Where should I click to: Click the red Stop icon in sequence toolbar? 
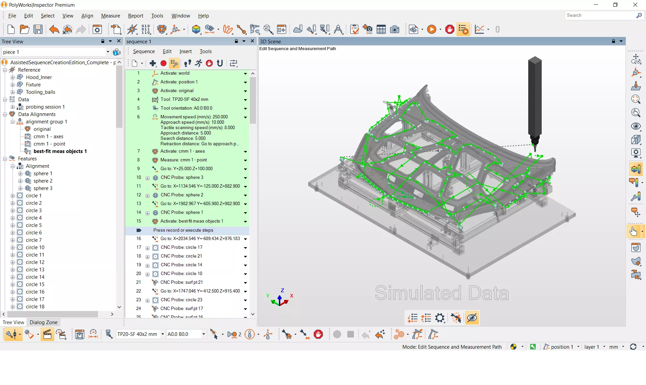pos(209,63)
